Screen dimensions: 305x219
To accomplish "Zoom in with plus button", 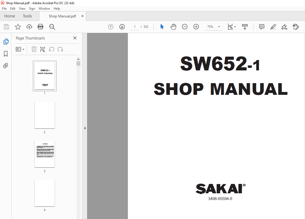I will (x=196, y=27).
